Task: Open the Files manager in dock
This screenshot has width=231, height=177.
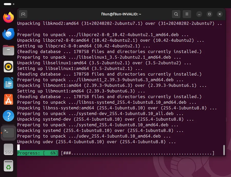Action: (8, 50)
